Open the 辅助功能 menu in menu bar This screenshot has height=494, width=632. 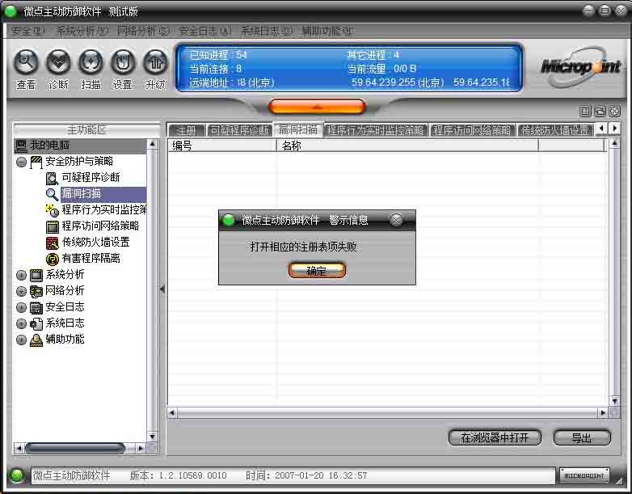(327, 31)
